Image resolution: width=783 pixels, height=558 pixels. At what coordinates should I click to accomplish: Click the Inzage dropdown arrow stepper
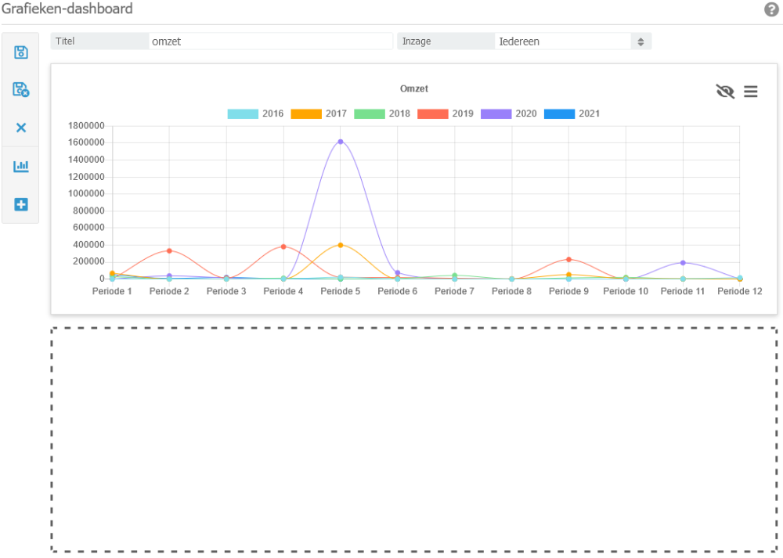click(x=640, y=42)
